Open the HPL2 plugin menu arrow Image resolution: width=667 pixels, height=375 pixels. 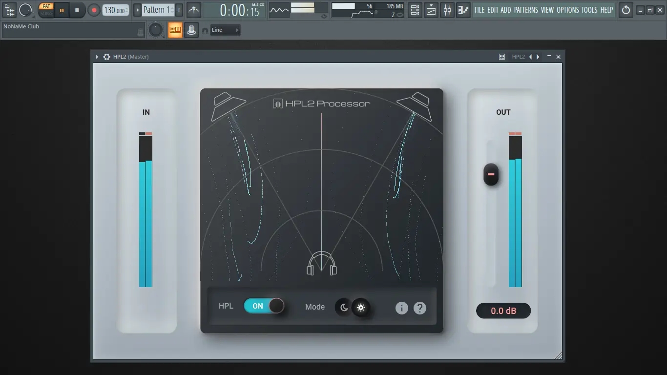(97, 57)
